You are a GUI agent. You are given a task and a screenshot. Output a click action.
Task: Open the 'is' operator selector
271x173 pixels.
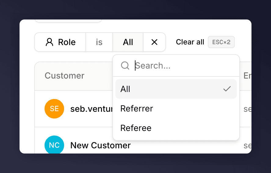pyautogui.click(x=99, y=42)
